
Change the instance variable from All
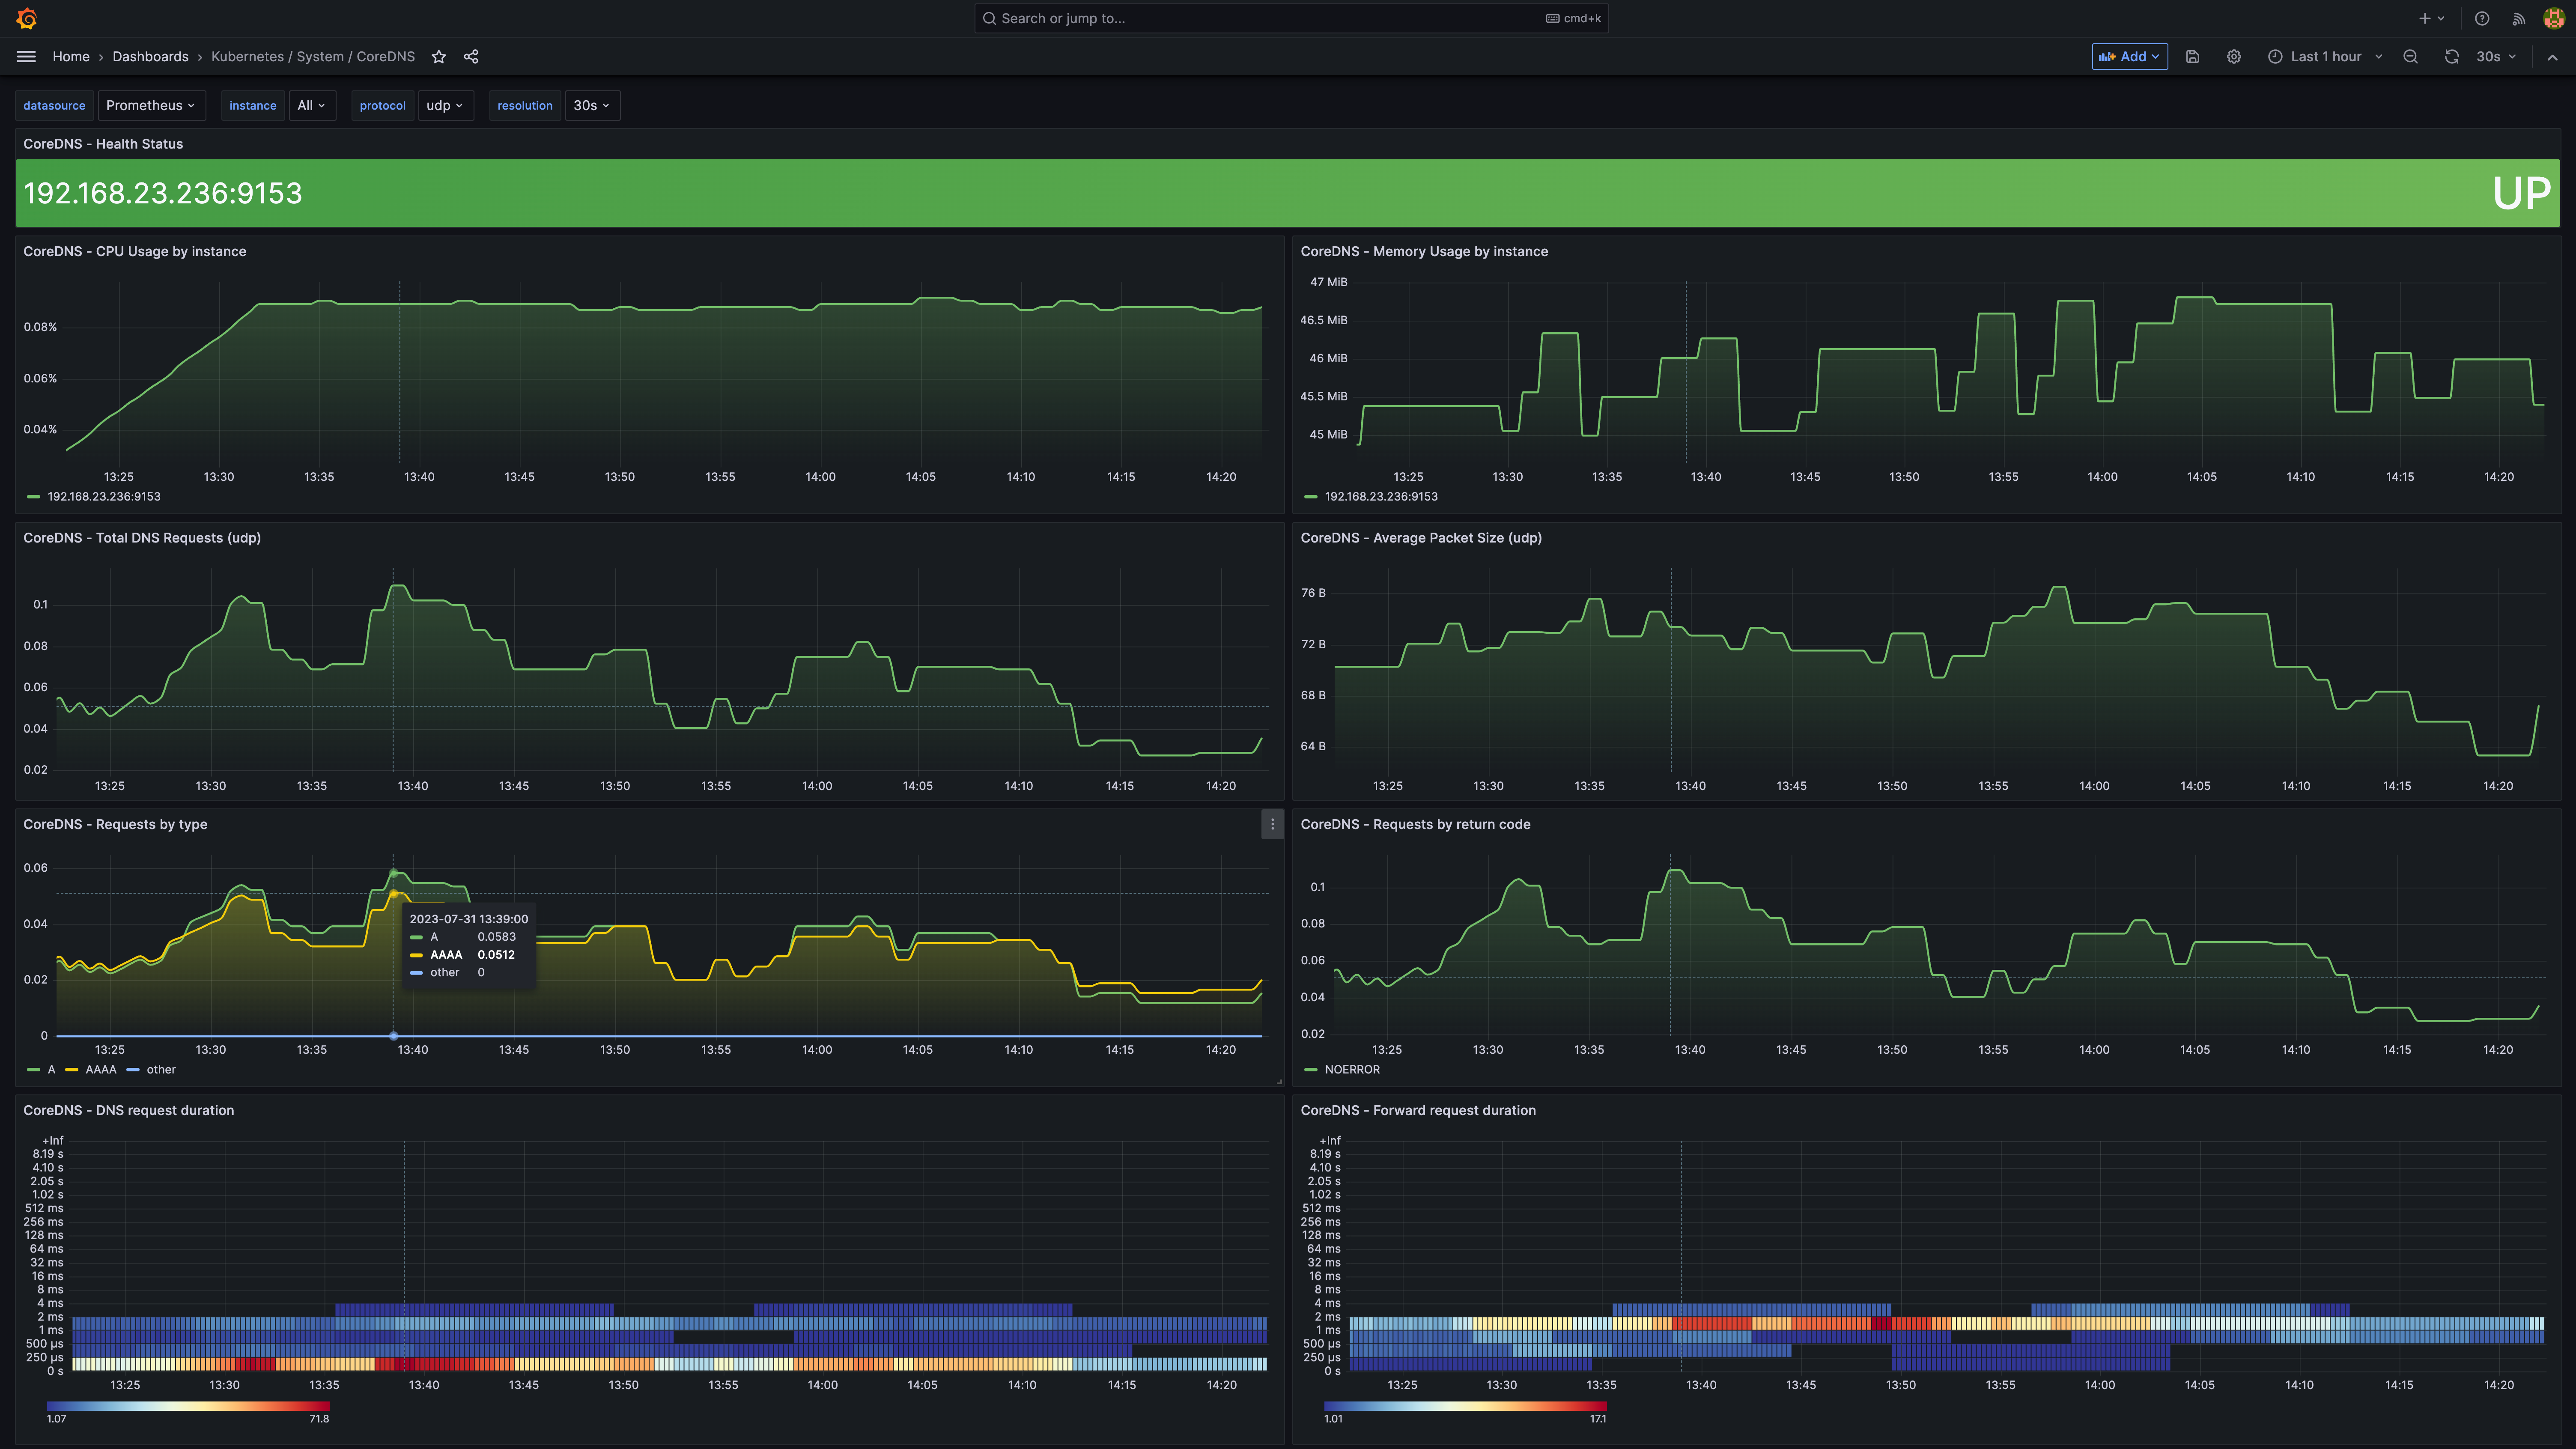(312, 105)
